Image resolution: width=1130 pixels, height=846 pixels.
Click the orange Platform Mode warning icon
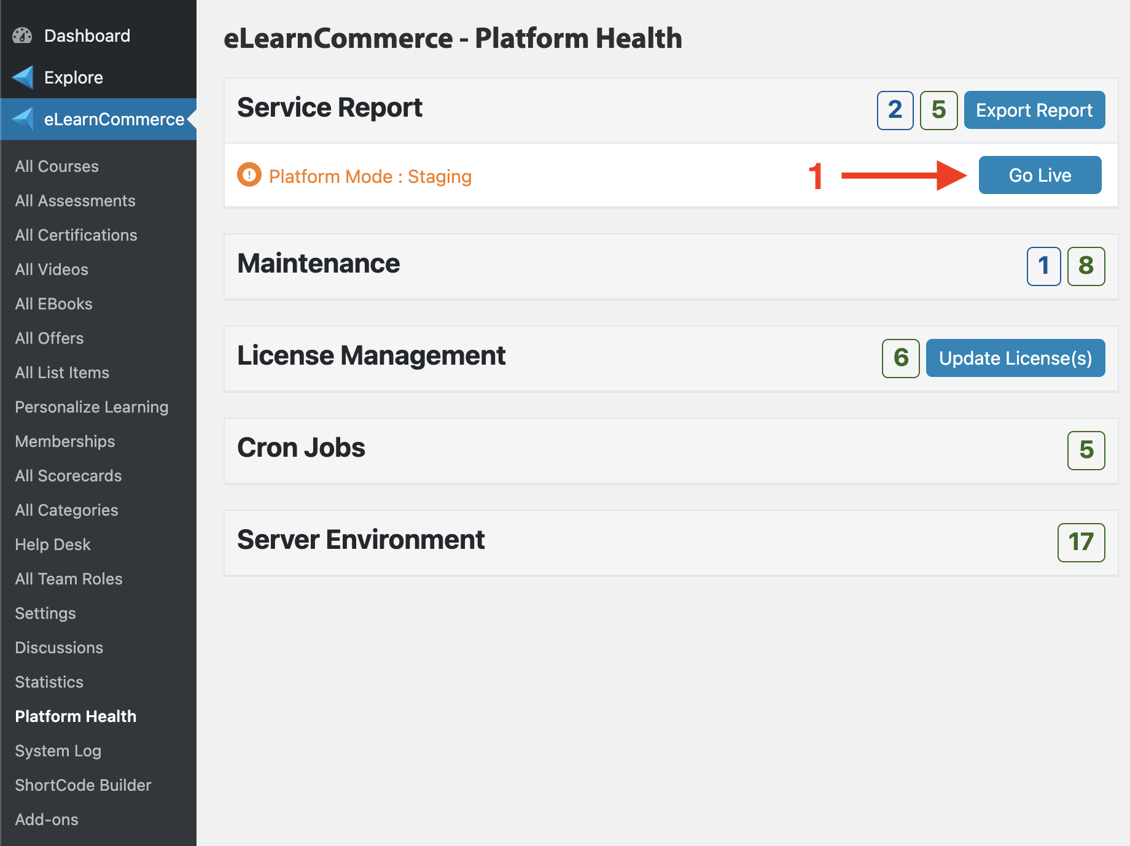point(249,175)
